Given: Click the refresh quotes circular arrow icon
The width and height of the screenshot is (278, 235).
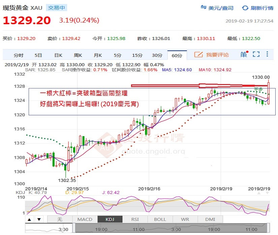Looking at the screenshot, I should click(245, 8).
